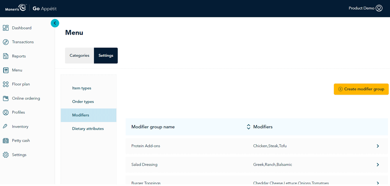Screen dimensions: 390x186
Task: Click the Chicken,Steak,Tofu modifiers cell
Action: point(270,146)
